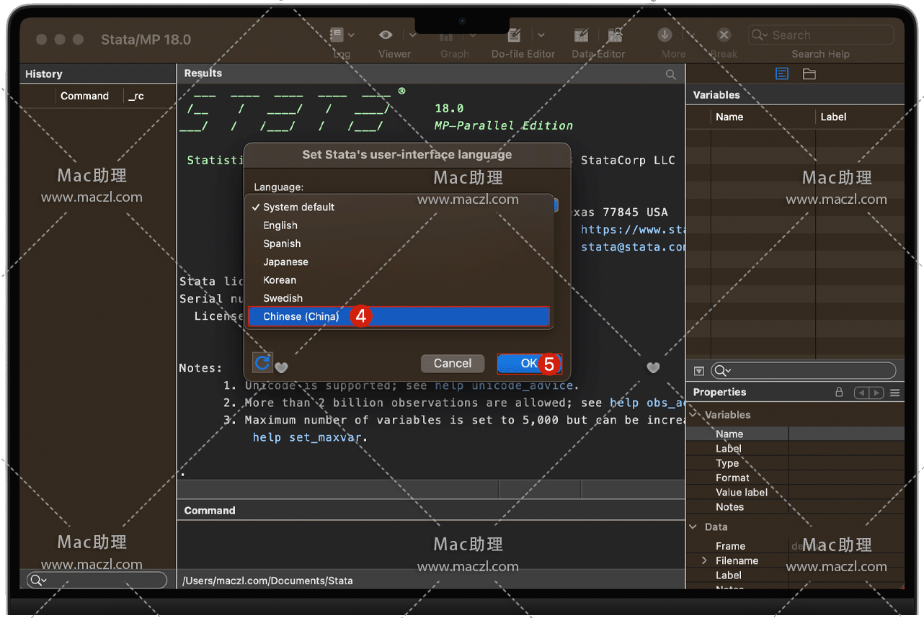Viewport: 924px width, 618px height.
Task: Open the Viewer eye icon
Action: tap(386, 35)
